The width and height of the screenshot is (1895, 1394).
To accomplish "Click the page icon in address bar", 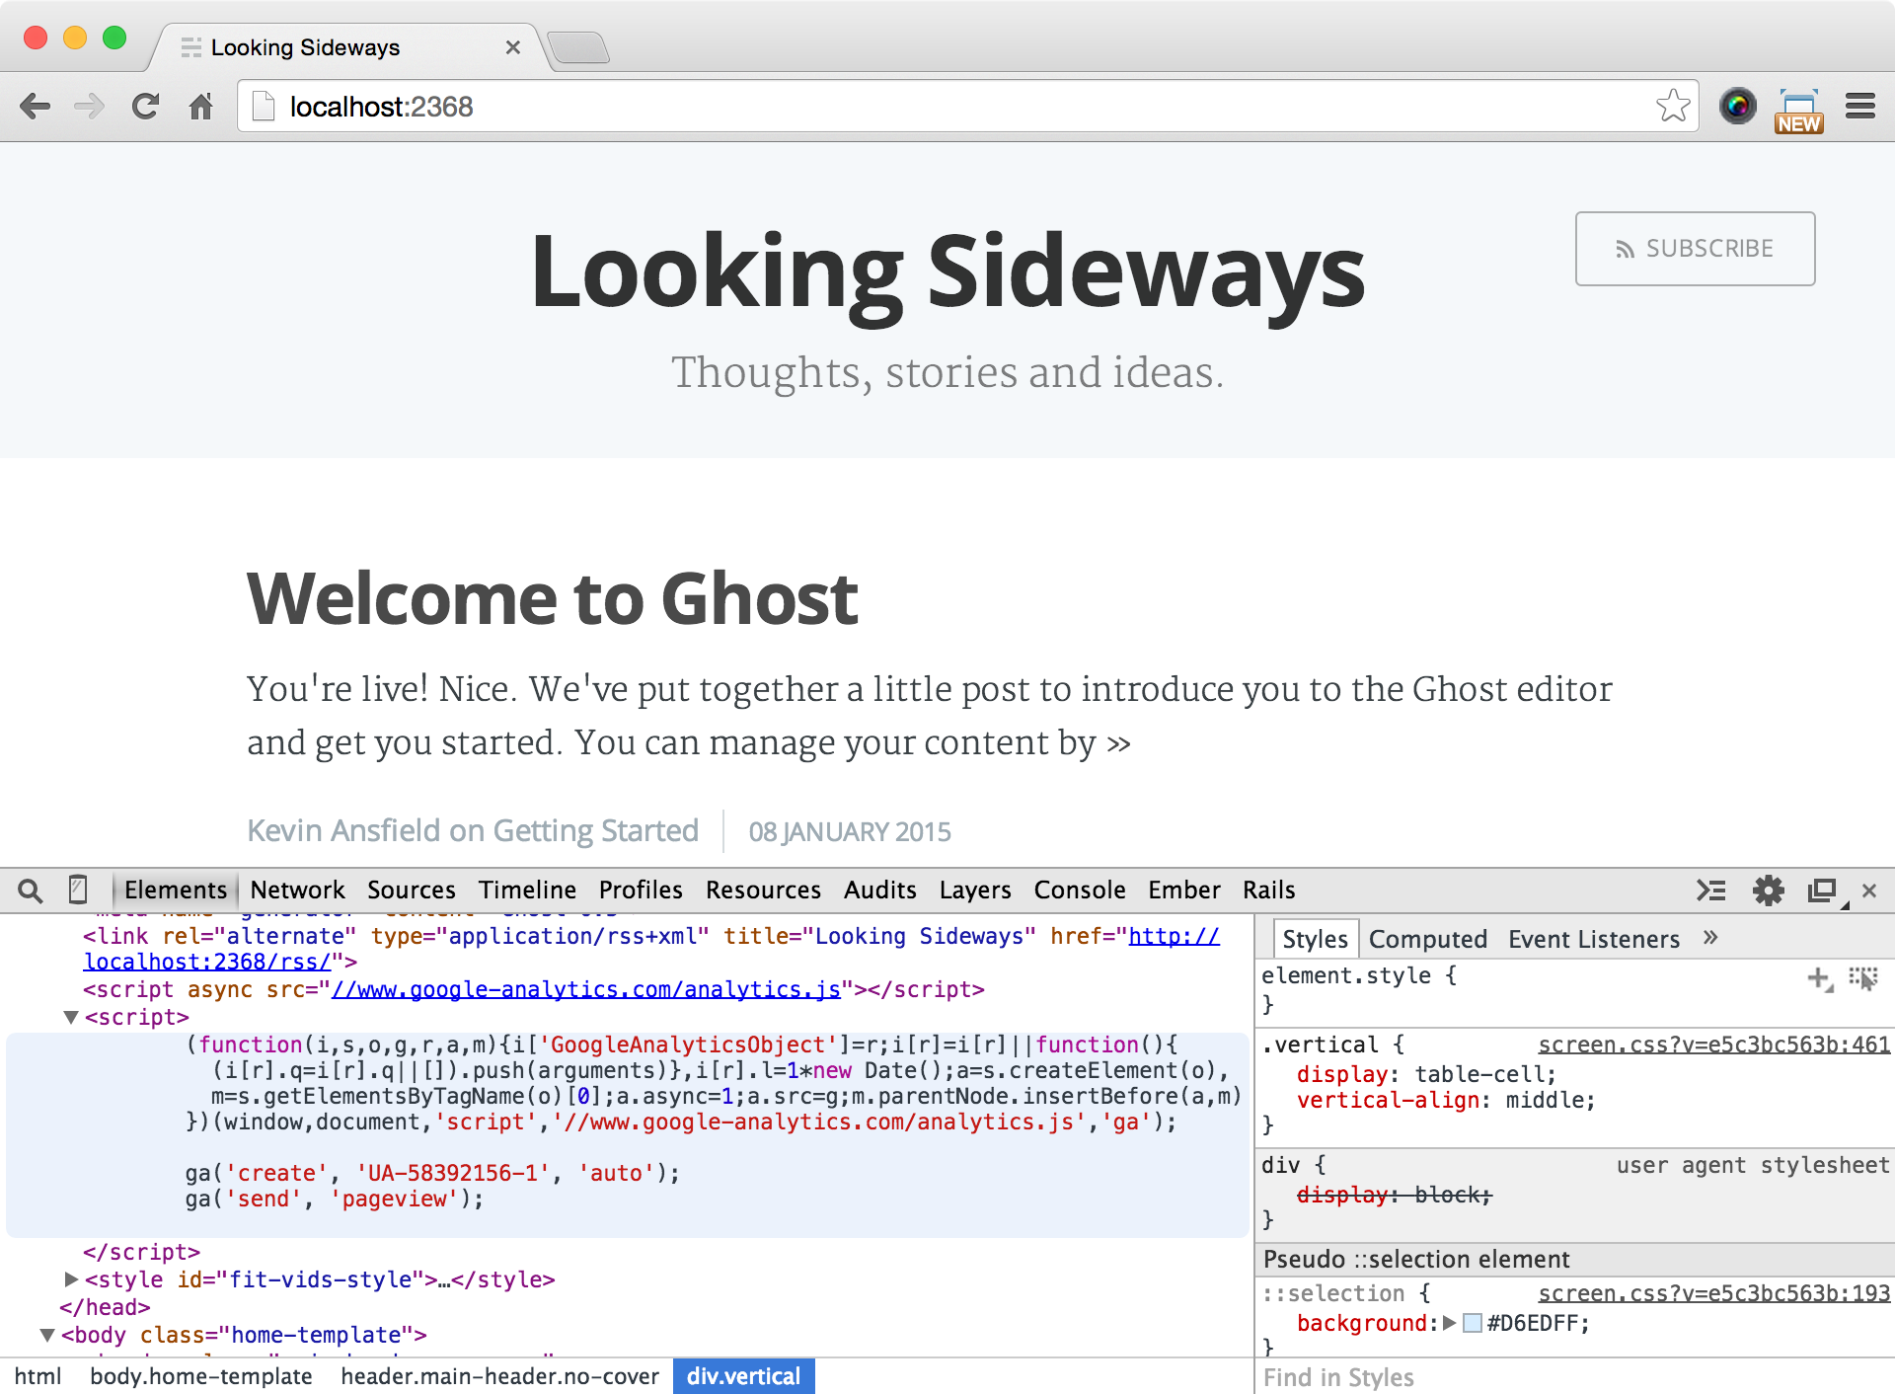I will 264,106.
